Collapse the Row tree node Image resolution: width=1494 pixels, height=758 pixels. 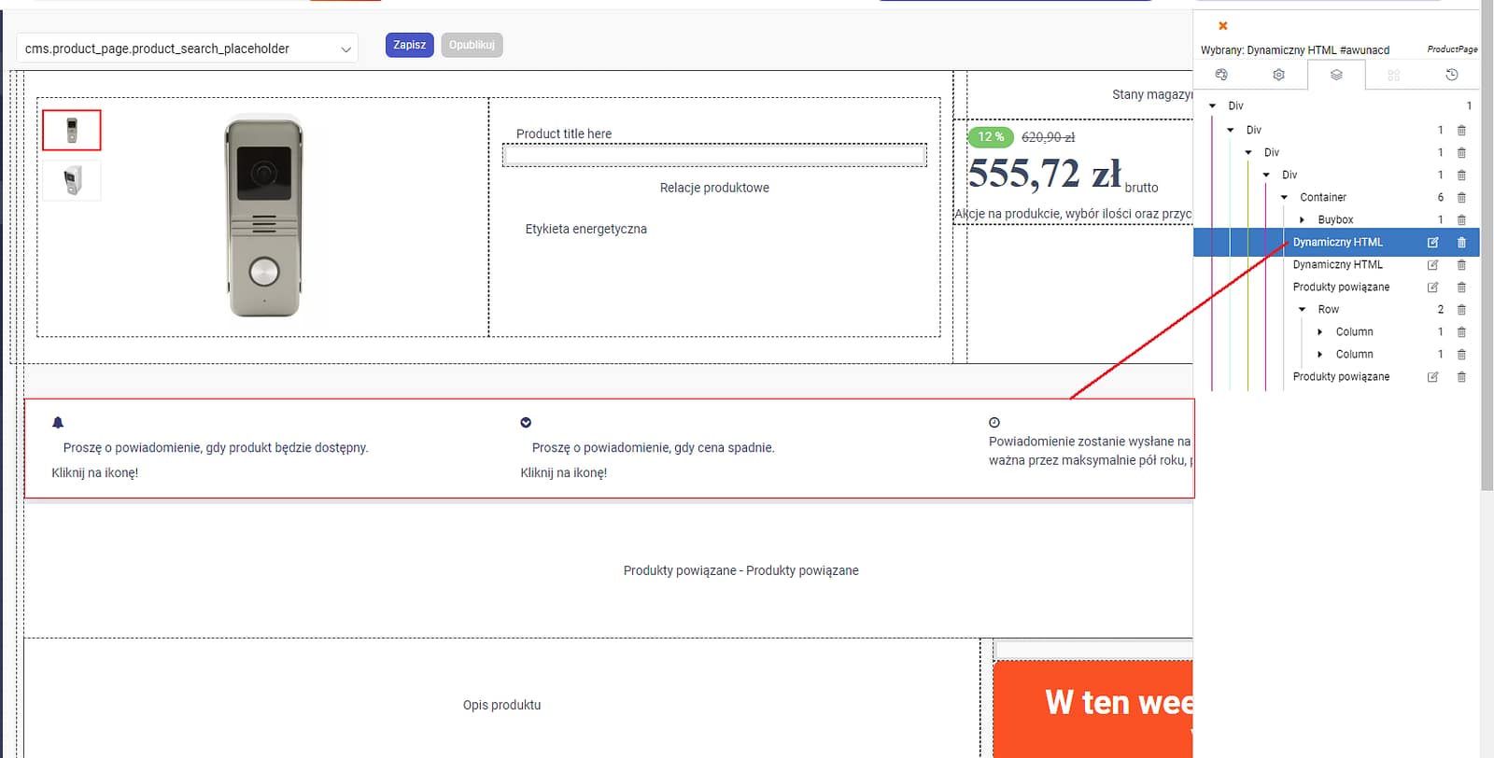pyautogui.click(x=1303, y=310)
